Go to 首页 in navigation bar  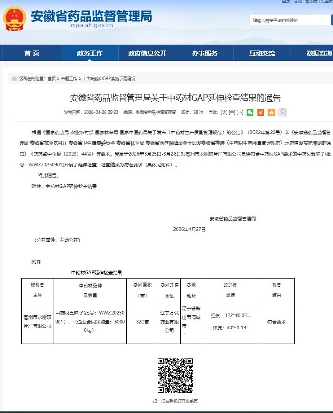coord(32,53)
